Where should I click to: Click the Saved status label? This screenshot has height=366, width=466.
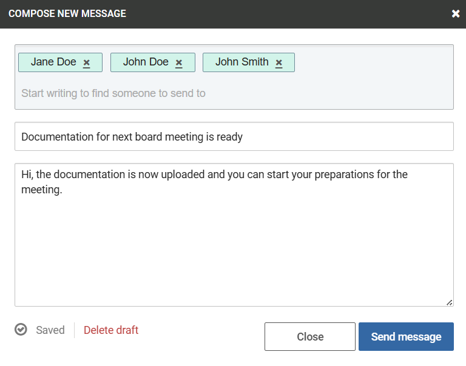(x=50, y=330)
